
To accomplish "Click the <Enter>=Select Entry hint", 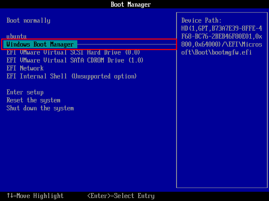I will (x=121, y=196).
